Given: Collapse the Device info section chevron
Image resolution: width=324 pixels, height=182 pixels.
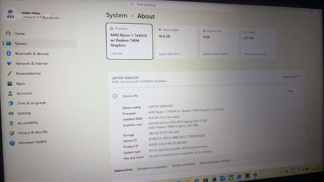Looking at the screenshot, I should point(301,91).
